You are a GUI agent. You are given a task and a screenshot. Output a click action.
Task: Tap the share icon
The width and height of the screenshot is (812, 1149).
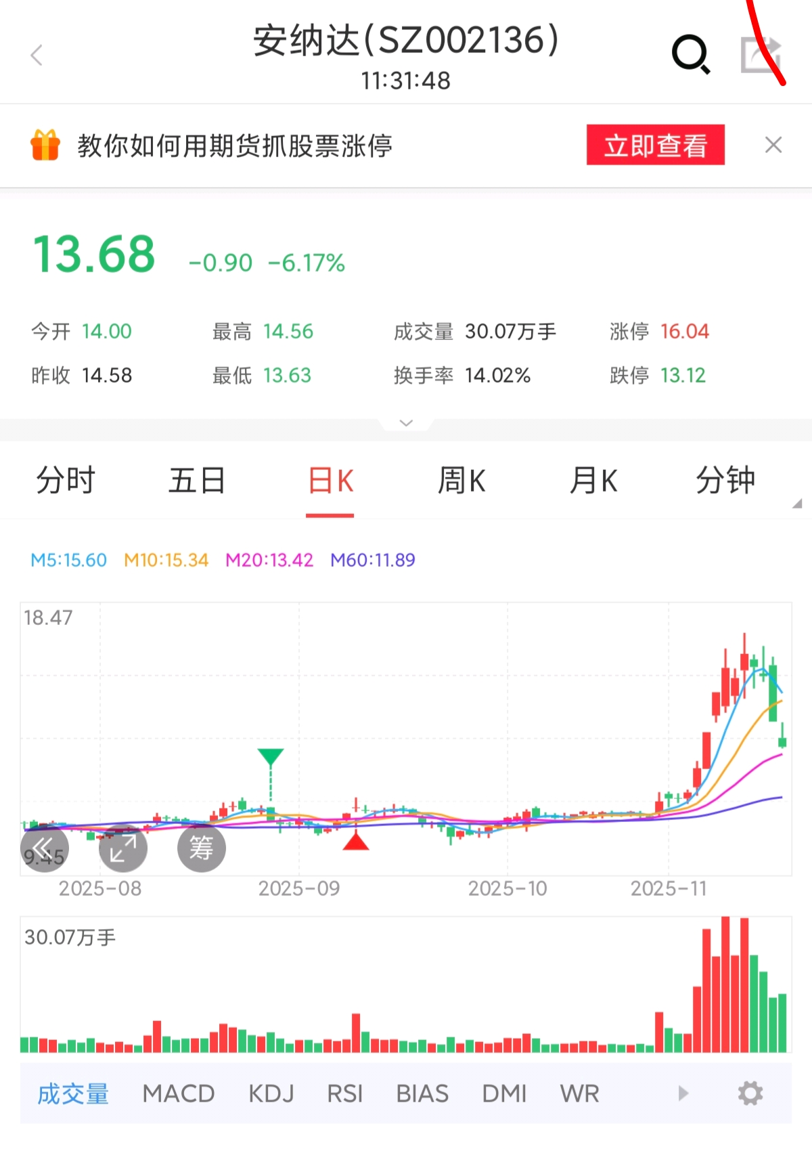(x=761, y=55)
